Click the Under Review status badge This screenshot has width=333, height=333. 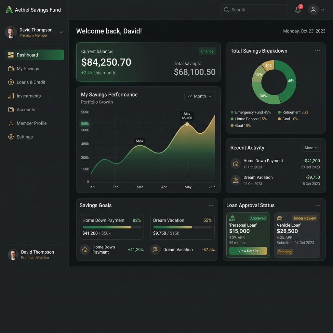click(x=304, y=218)
